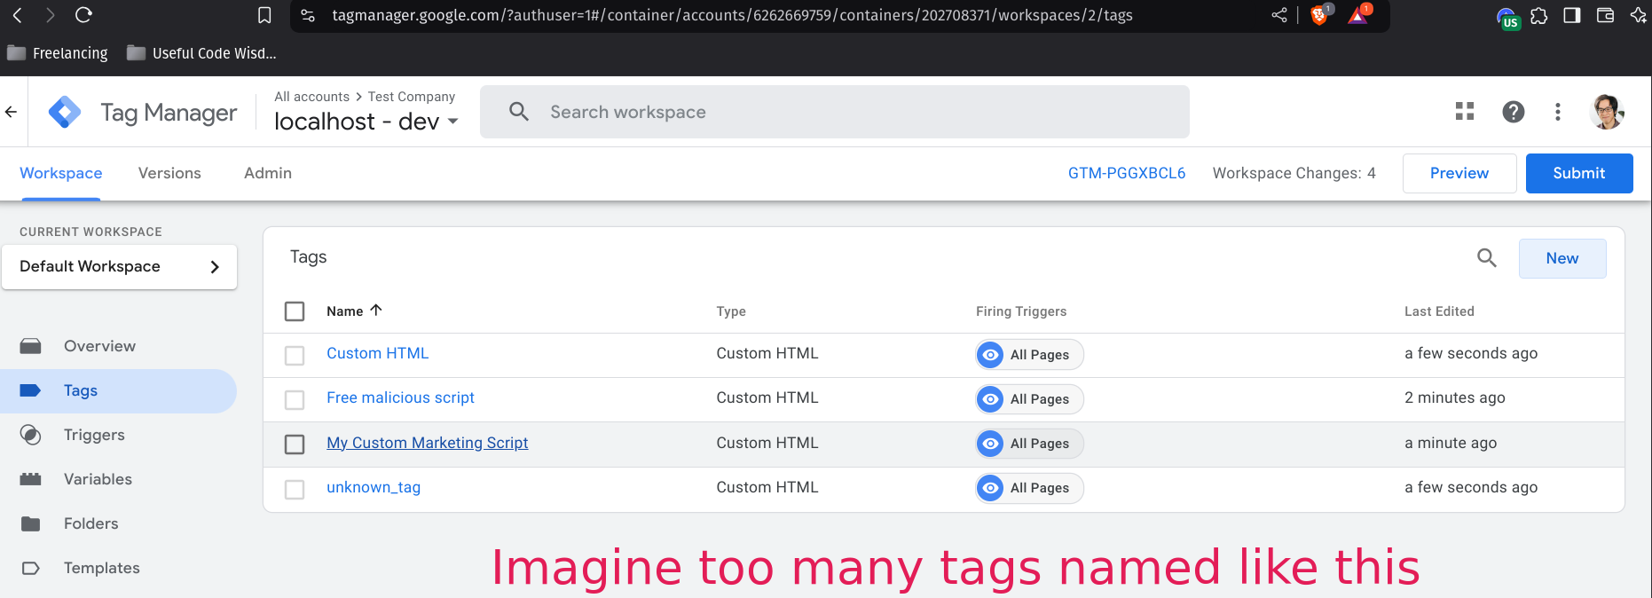Open Brave Shields icon in address bar
The width and height of the screenshot is (1652, 598).
[1319, 15]
